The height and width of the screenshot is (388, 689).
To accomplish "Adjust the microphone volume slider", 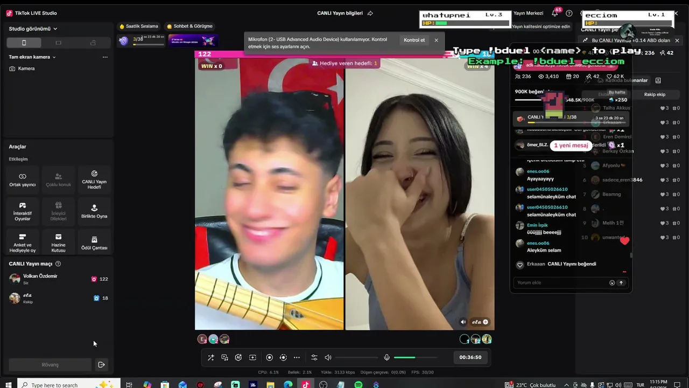I will pos(415,357).
